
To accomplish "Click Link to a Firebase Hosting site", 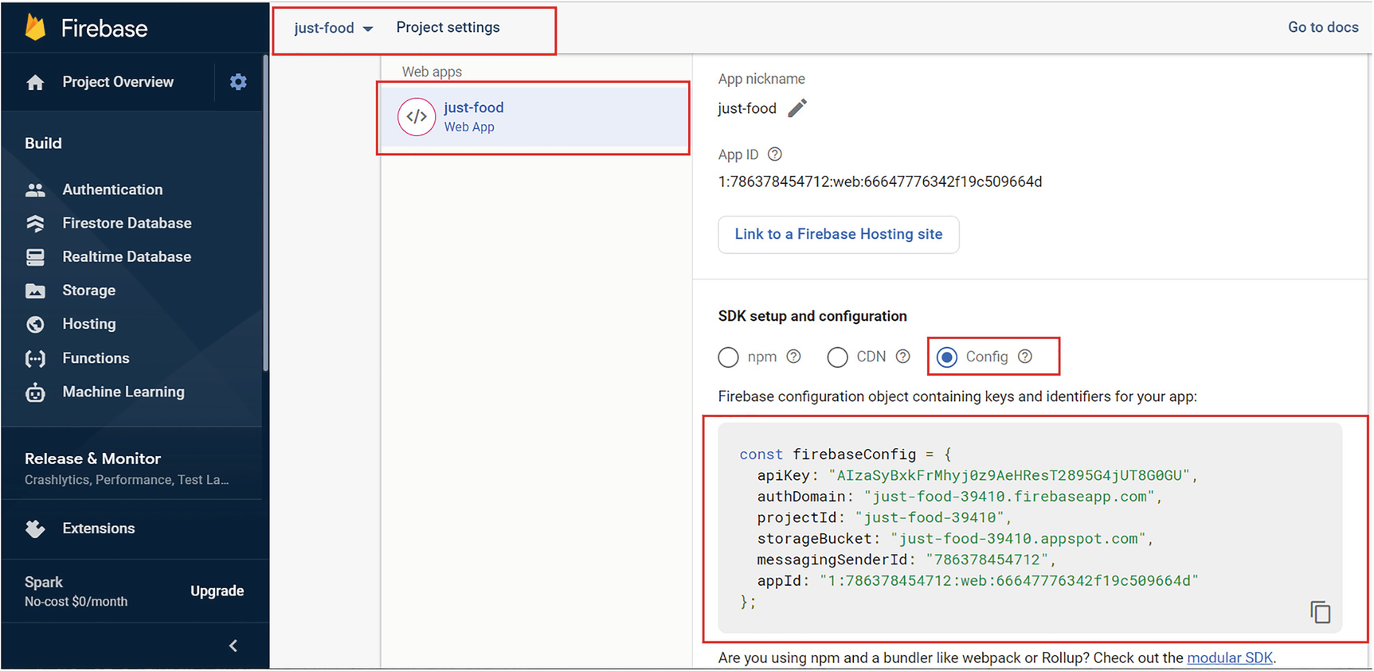I will click(x=838, y=234).
